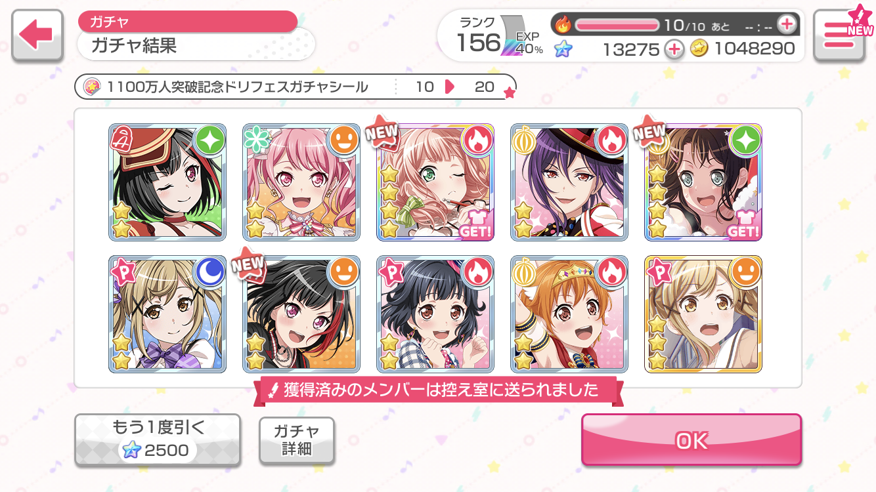Click the gold coin icon by 1048290
Screen dimensions: 876x492
pyautogui.click(x=699, y=49)
